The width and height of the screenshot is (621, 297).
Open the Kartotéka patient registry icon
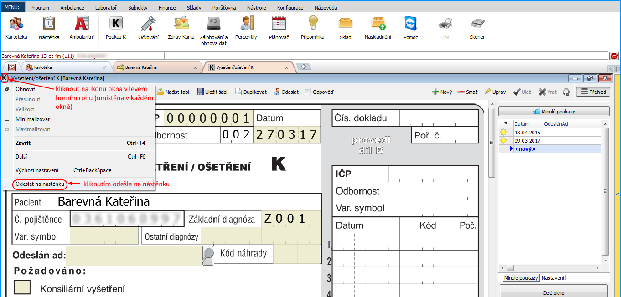(x=16, y=27)
